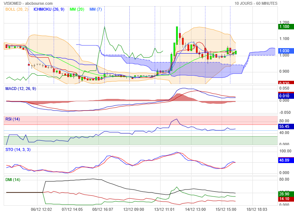Screen dimensions: 294x213
Task: Click the 13/12 11:01 date axis label
Action: (164, 209)
